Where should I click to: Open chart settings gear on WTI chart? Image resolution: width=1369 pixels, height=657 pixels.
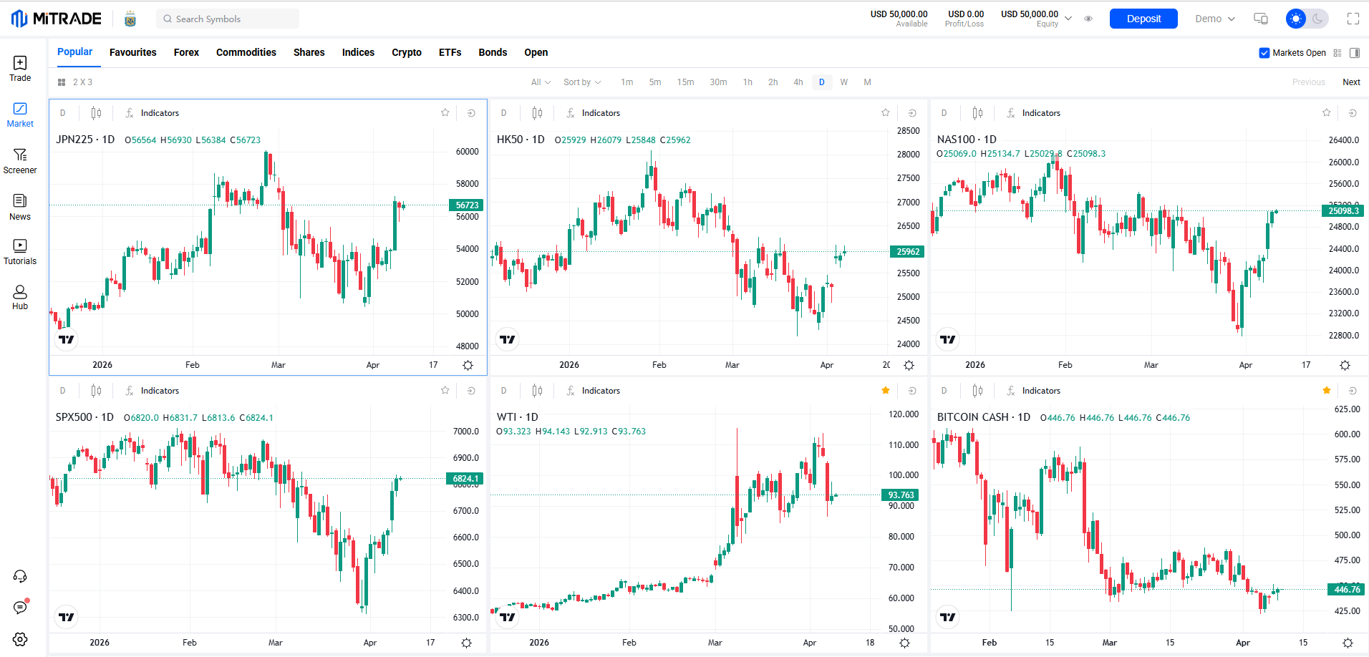904,643
